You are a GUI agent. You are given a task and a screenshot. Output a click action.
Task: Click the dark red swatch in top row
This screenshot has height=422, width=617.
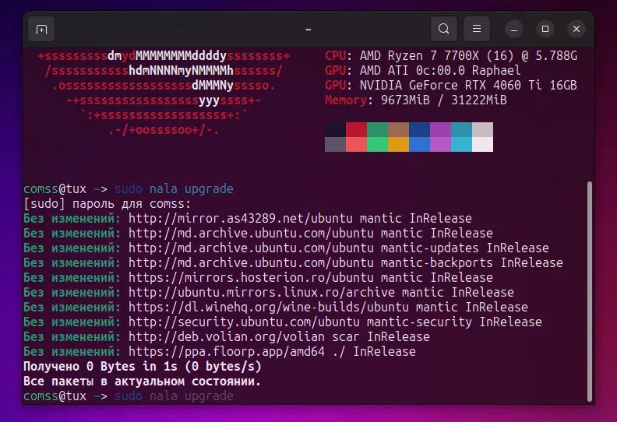pos(357,130)
